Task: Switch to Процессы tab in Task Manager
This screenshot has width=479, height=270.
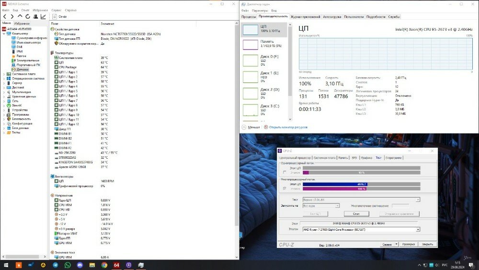Action: 248,17
